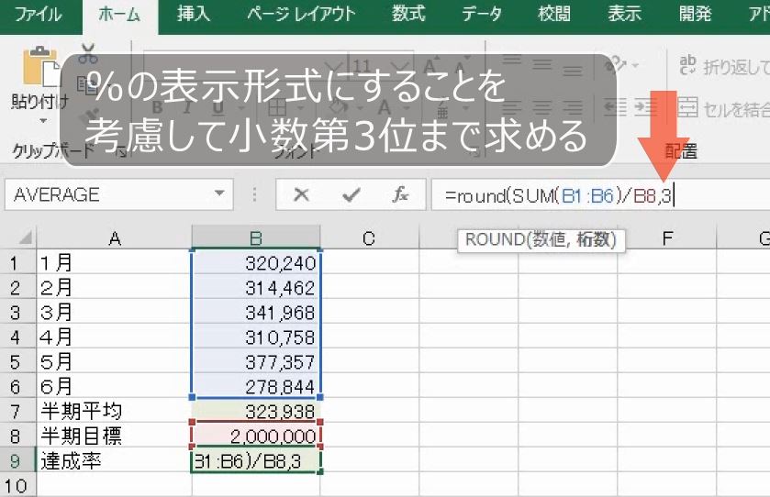Expand the 貼り付け dropdown arrow
Screen dimensions: 770x497
(x=43, y=121)
